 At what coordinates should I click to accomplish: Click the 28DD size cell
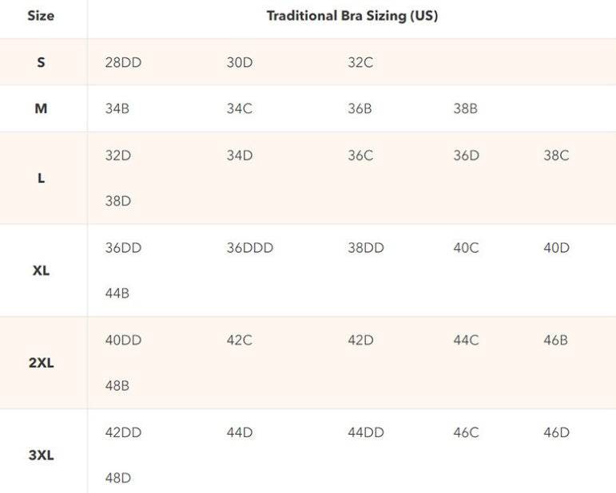(123, 62)
